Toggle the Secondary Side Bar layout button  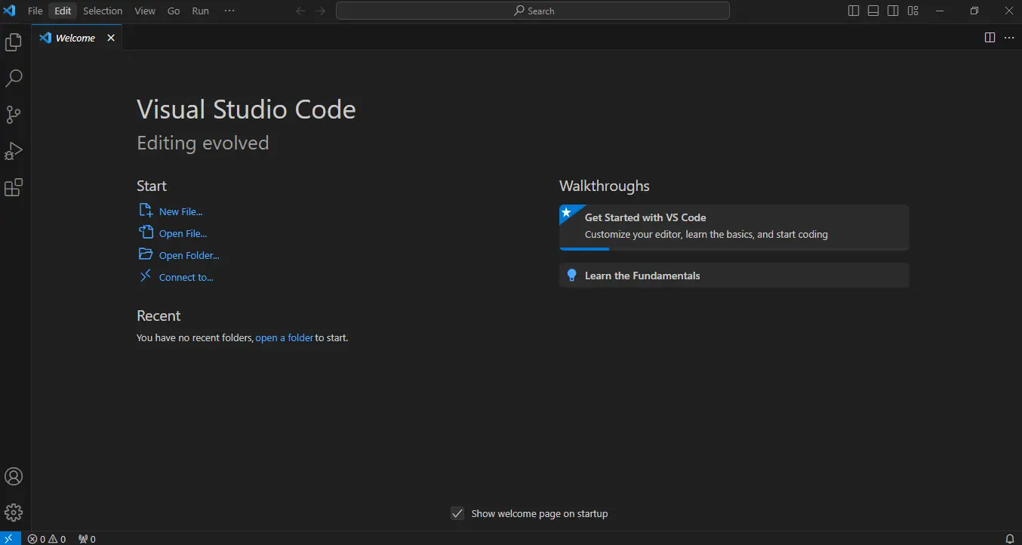[893, 11]
